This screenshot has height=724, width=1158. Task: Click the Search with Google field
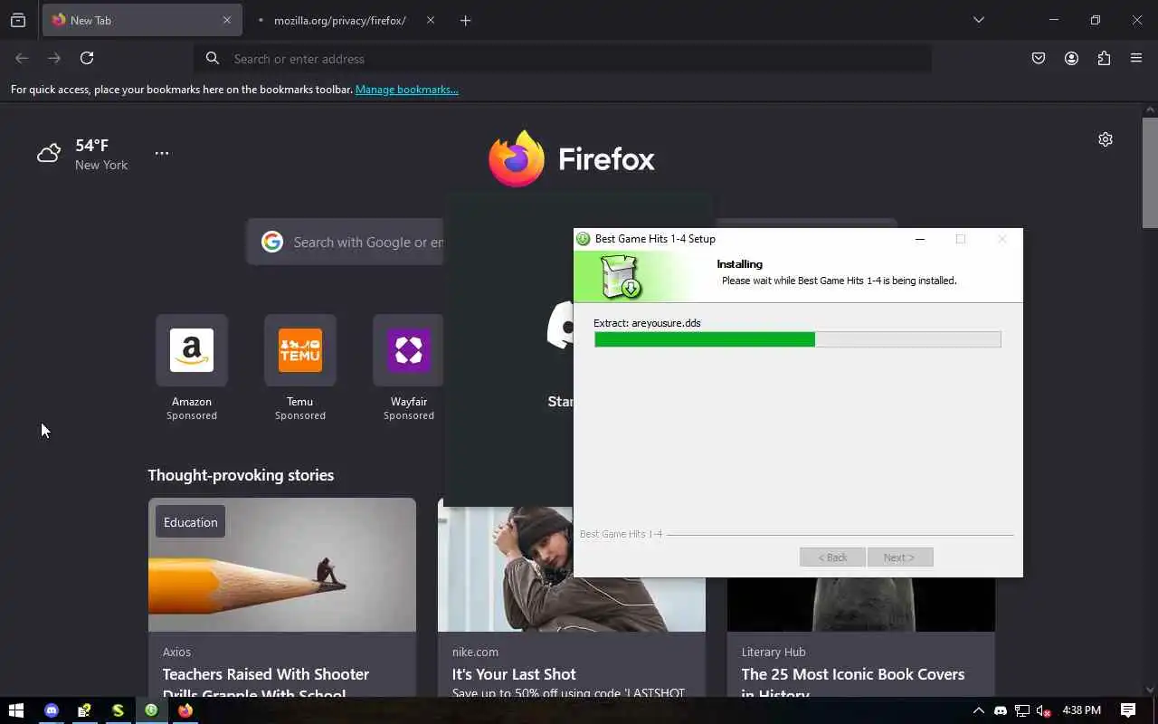click(346, 242)
